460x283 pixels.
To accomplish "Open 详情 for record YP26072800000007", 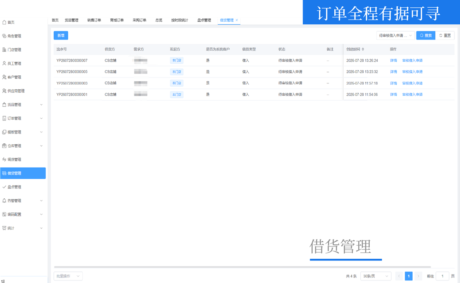I will [394, 61].
